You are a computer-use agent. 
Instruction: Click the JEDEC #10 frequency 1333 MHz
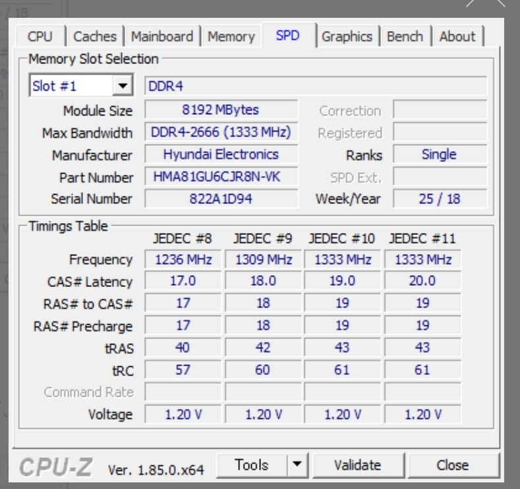pyautogui.click(x=343, y=259)
